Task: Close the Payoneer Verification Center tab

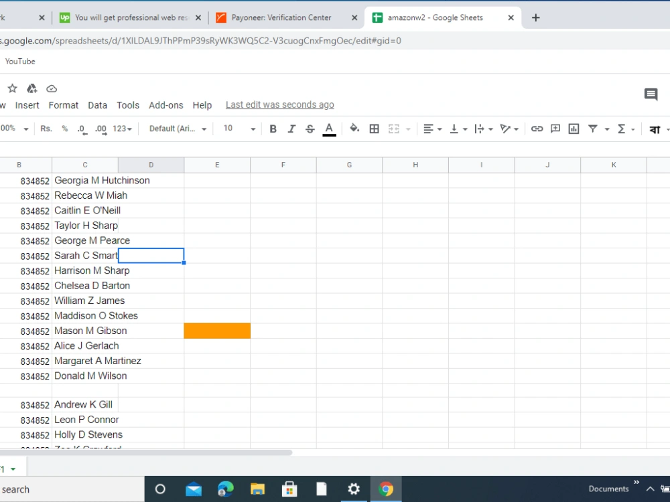Action: click(x=354, y=17)
